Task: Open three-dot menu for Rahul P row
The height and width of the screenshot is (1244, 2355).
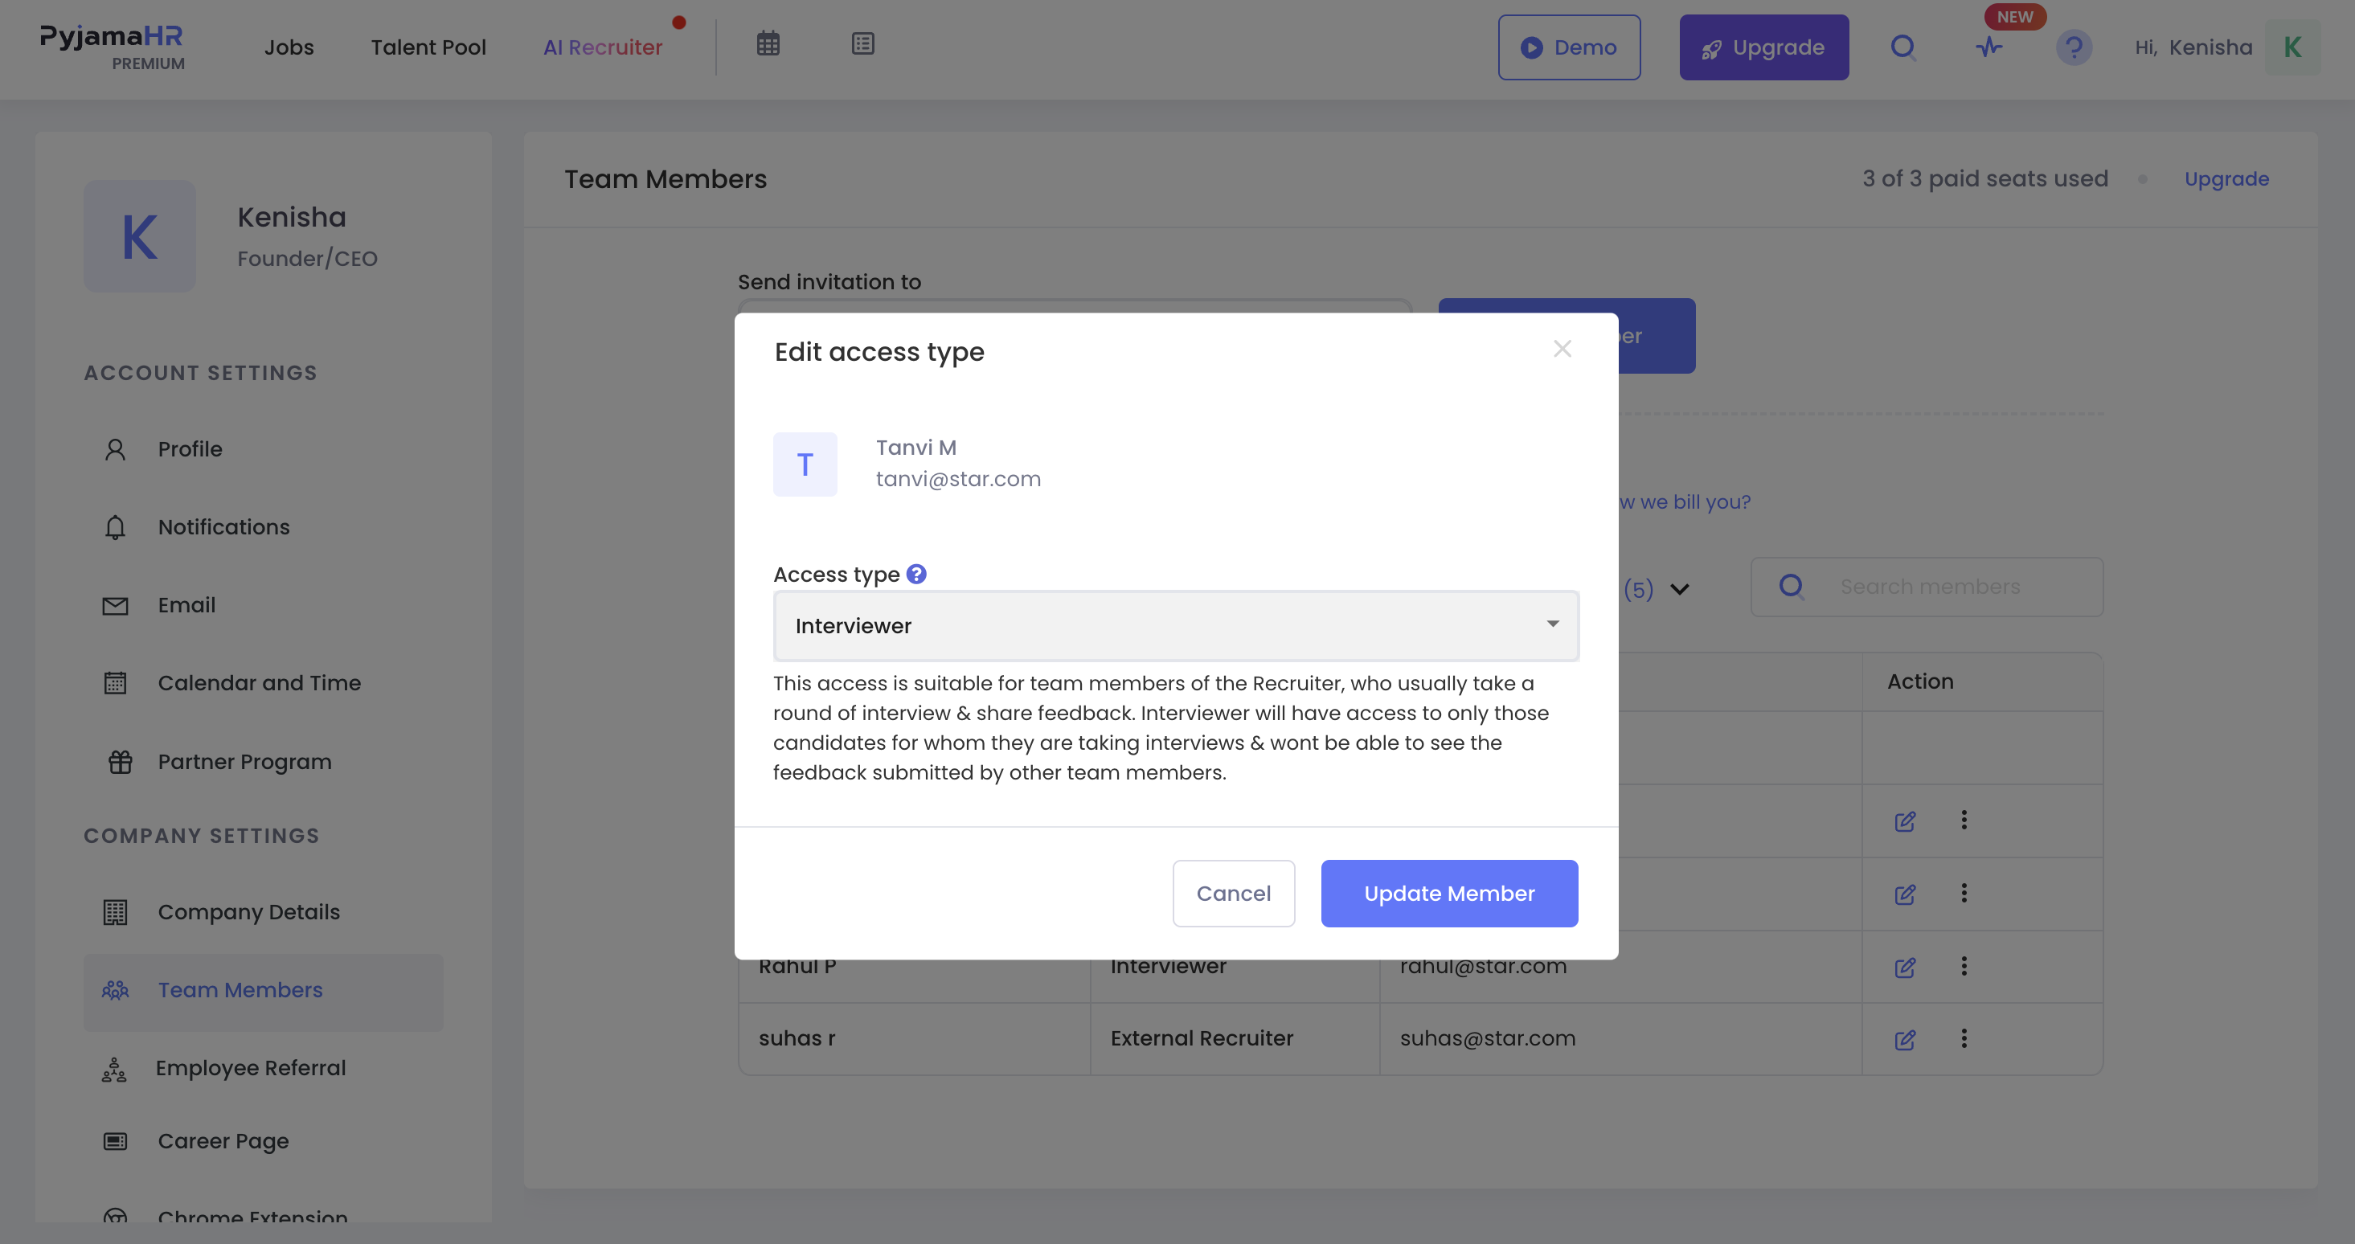Action: [x=1964, y=966]
